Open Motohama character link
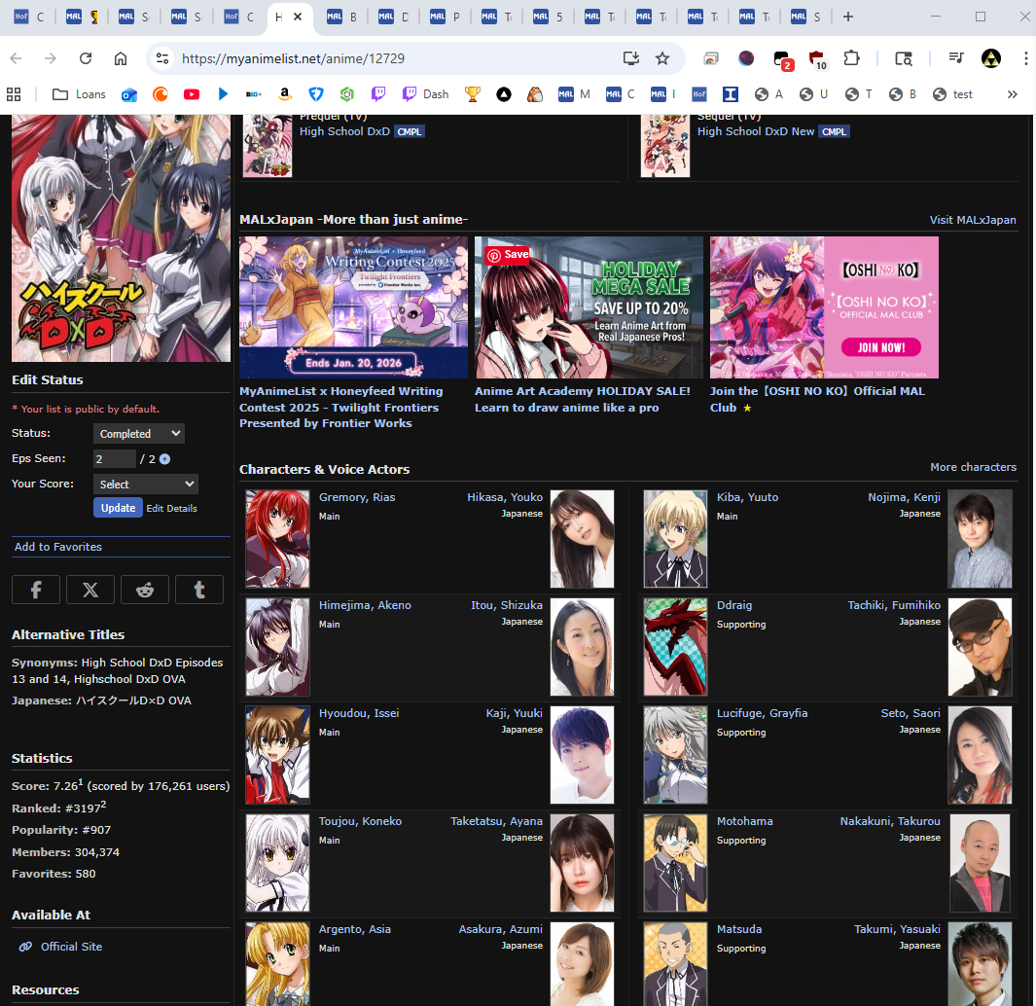This screenshot has height=1006, width=1036. [744, 821]
